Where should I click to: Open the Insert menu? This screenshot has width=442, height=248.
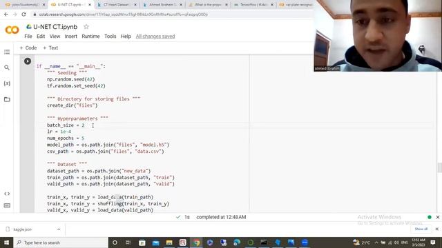point(70,37)
